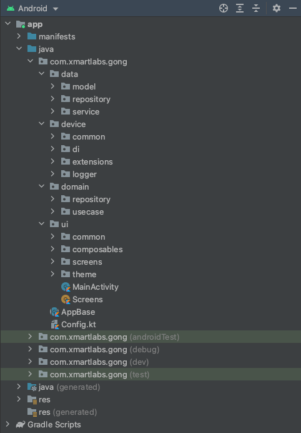301x433 pixels.
Task: Expand the java (generated) folder
Action: 19,387
